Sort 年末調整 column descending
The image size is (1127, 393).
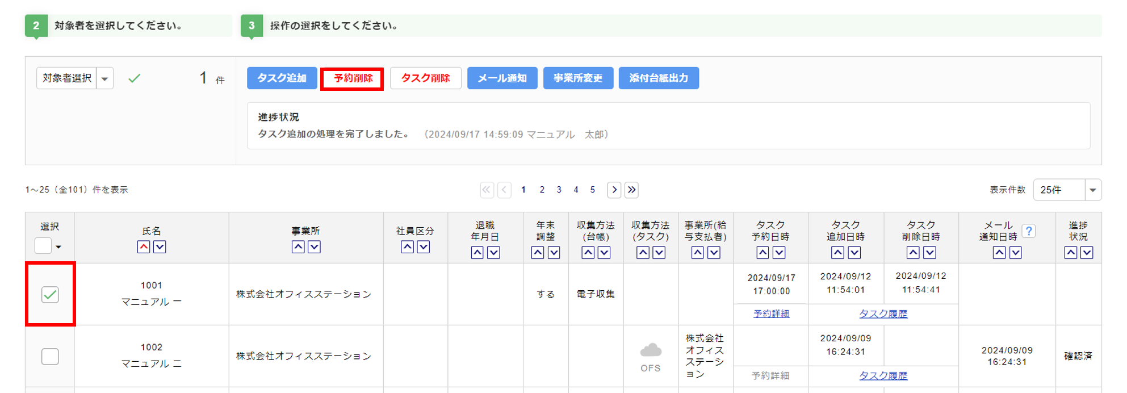(x=554, y=253)
